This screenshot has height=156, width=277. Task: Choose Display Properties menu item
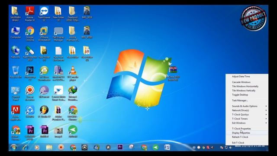247,133
